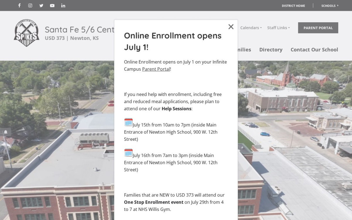352x220 pixels.
Task: Go to District Home
Action: [293, 6]
